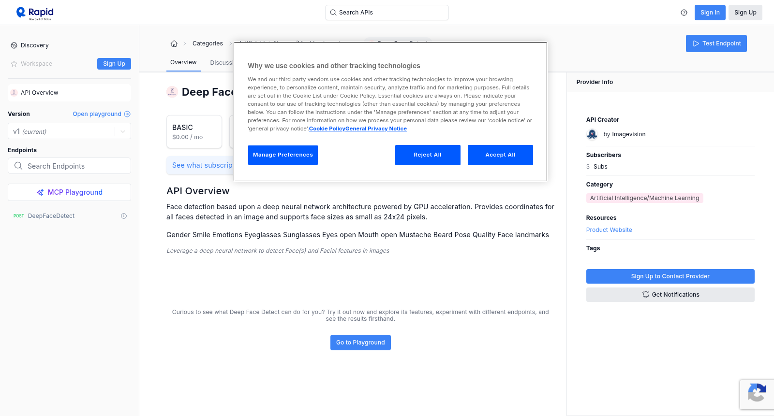
Task: Click the by Imagevision creator name
Action: [625, 134]
